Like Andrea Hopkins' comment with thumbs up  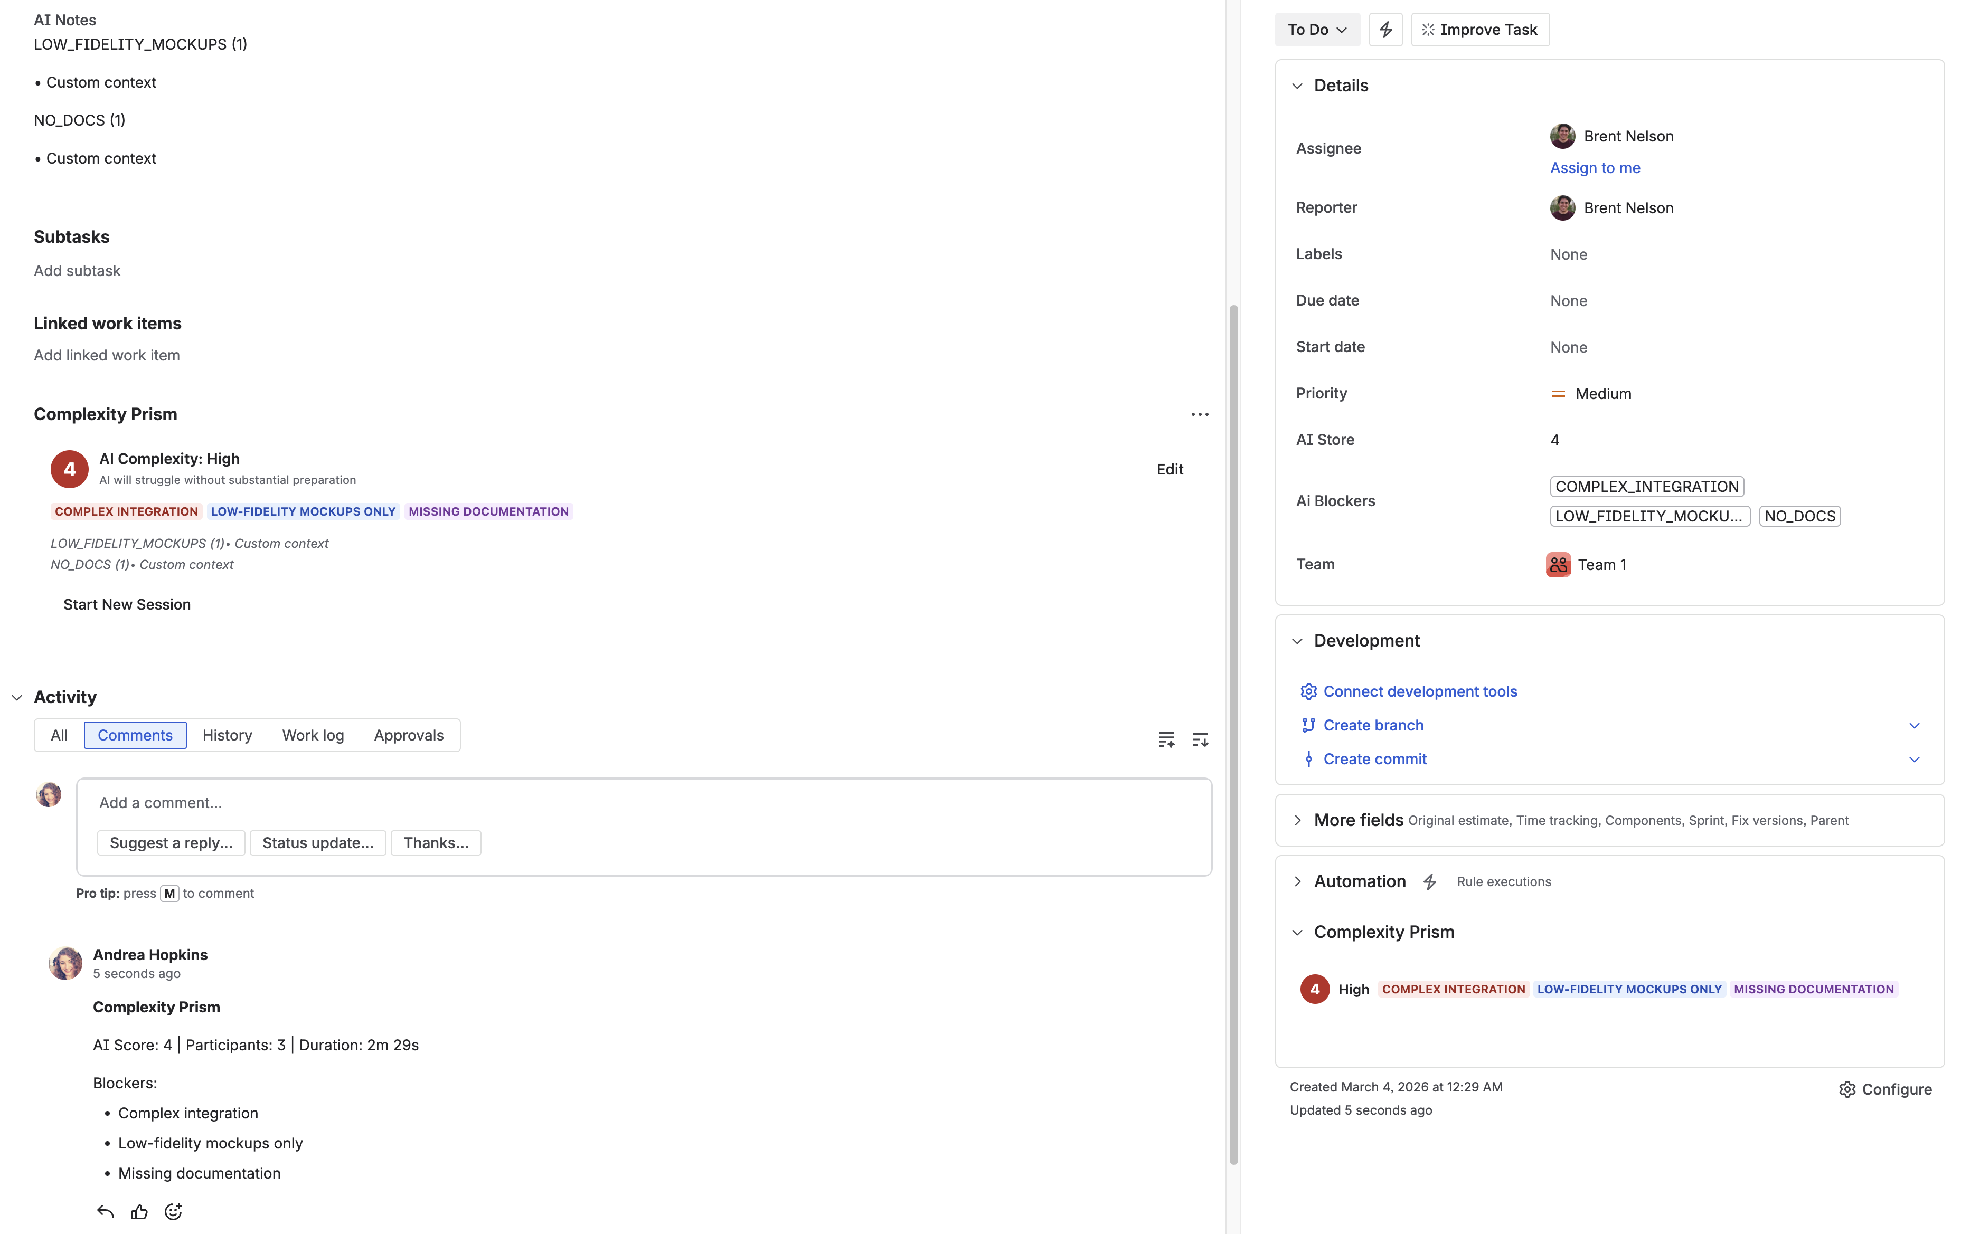[x=138, y=1211]
